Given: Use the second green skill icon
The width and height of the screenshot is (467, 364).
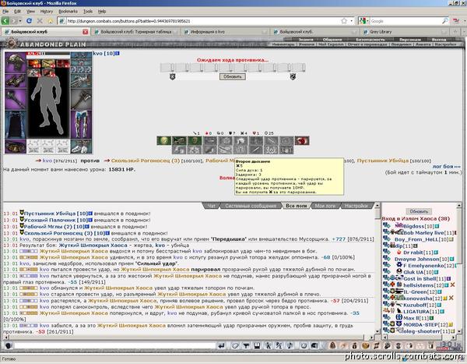Looking at the screenshot, I should tap(180, 140).
